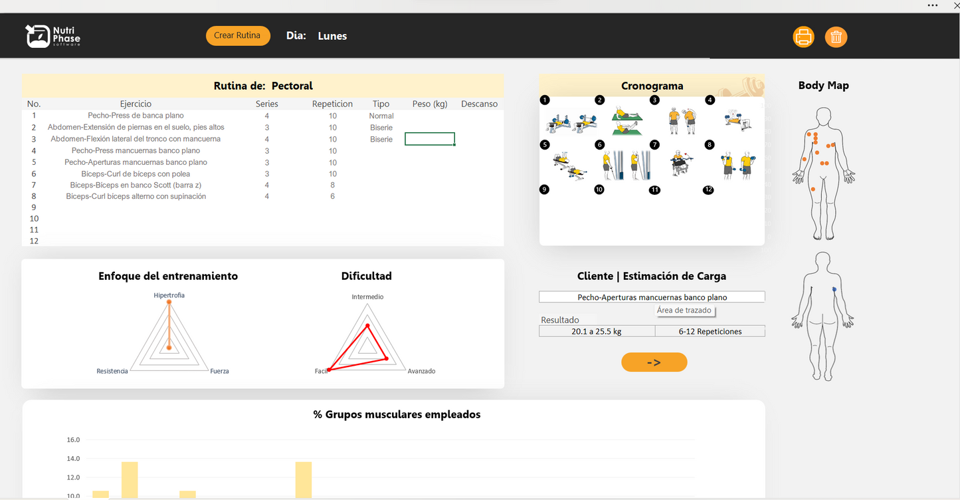Image resolution: width=960 pixels, height=500 pixels.
Task: Open the Lunes day selector
Action: pos(332,37)
